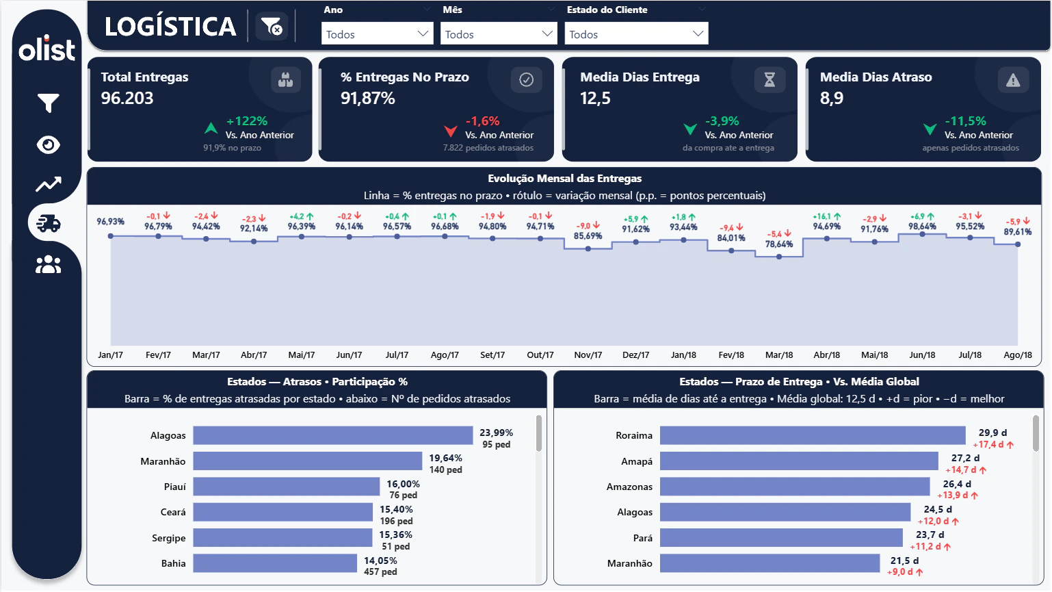
Task: Select the Amazonas bar in Prazo de Entrega chart
Action: click(795, 487)
